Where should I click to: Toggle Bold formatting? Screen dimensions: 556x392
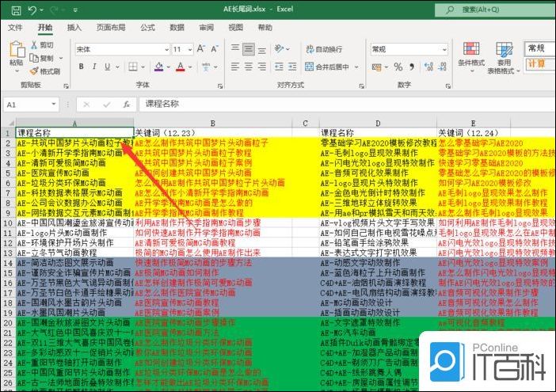(82, 67)
